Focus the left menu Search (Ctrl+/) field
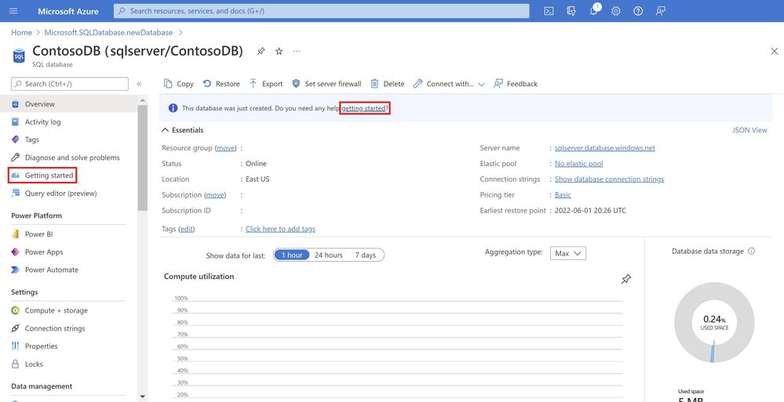784x402 pixels. click(70, 84)
